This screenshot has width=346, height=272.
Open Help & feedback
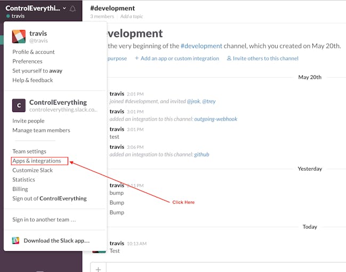tap(33, 80)
